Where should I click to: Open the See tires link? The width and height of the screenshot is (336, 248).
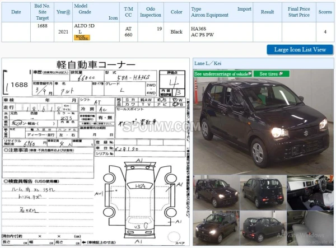pyautogui.click(x=271, y=74)
